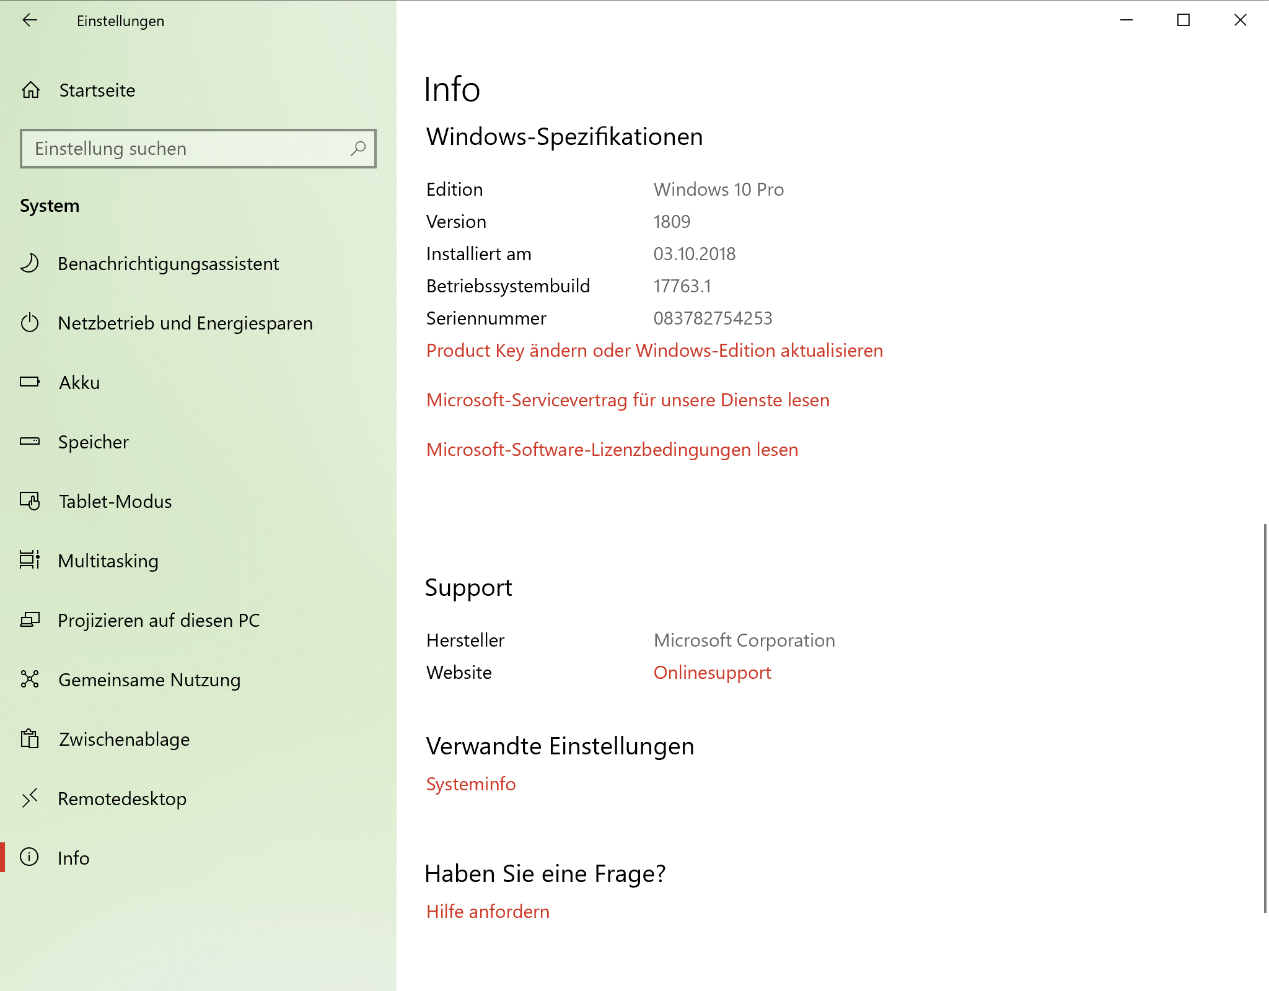Click the Benachrichtigungsassistent moon icon
This screenshot has height=991, width=1269.
pyautogui.click(x=30, y=263)
